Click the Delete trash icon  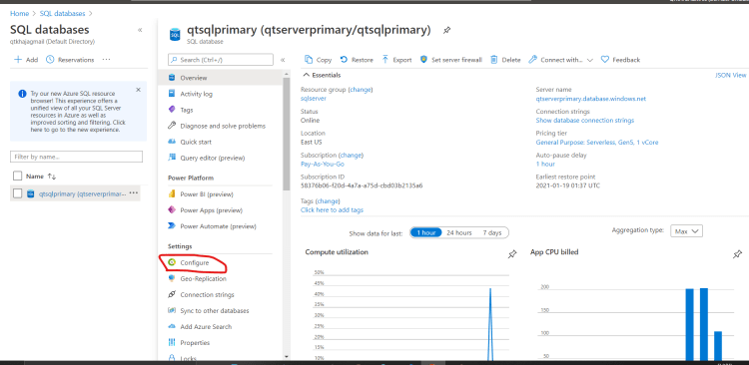point(494,60)
